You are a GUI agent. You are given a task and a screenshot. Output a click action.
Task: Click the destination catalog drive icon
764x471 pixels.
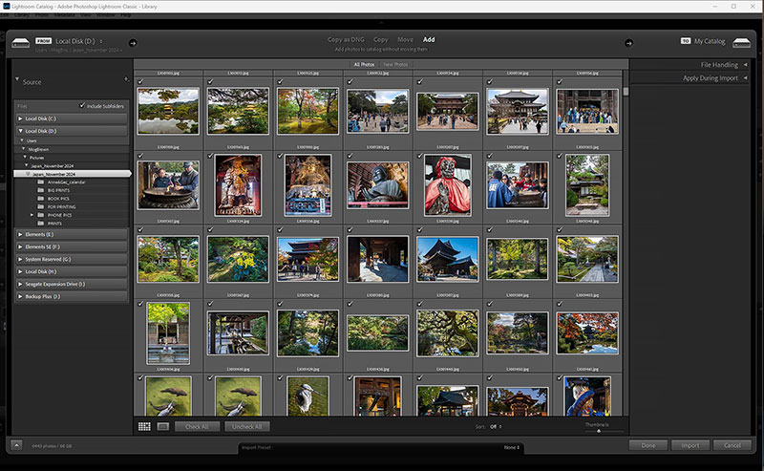click(x=743, y=42)
